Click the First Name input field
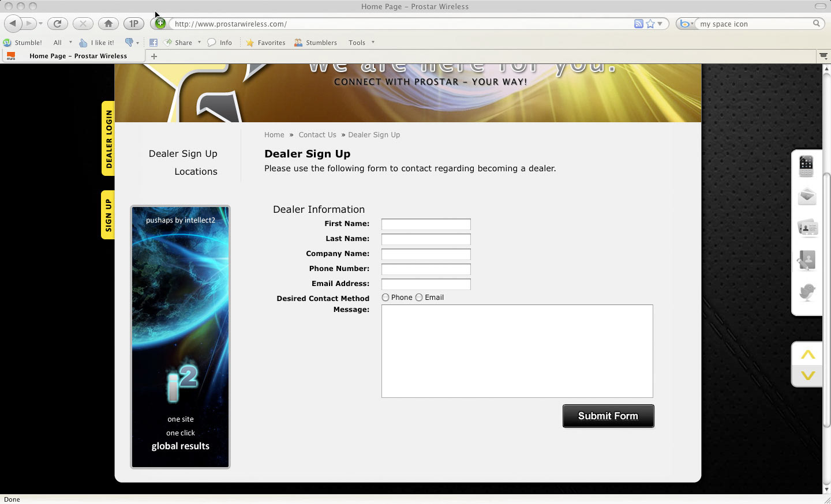This screenshot has height=504, width=831. click(426, 224)
